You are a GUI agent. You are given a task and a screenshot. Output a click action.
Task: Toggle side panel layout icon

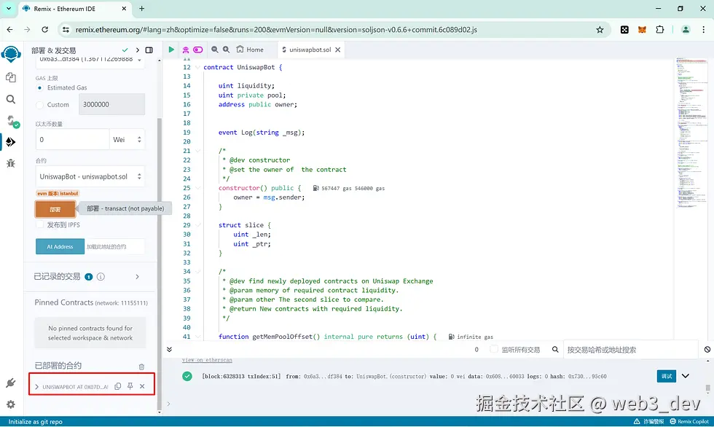tap(149, 50)
